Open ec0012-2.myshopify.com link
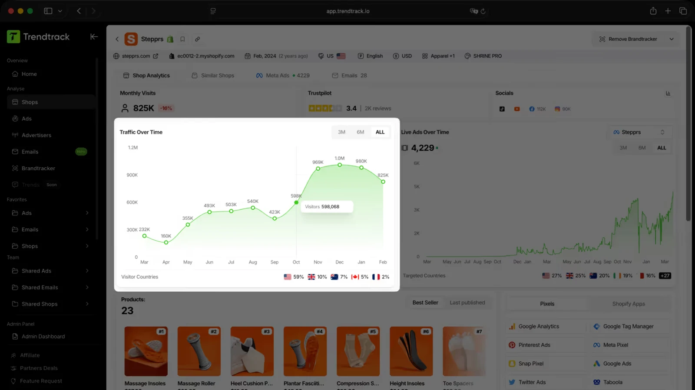Viewport: 695px width, 390px height. click(x=202, y=56)
